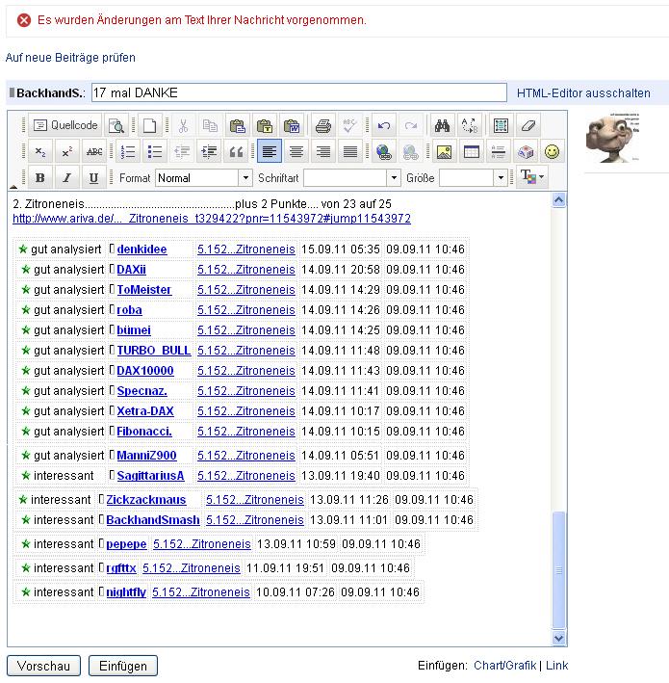Click the editor vertical scrollbar thumb
This screenshot has width=669, height=683.
click(x=559, y=569)
